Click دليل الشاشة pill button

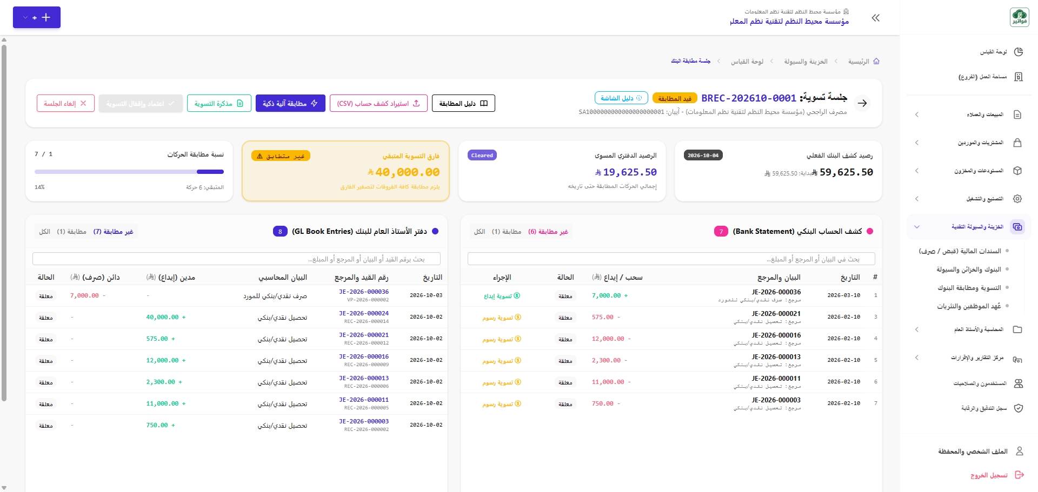pyautogui.click(x=621, y=98)
